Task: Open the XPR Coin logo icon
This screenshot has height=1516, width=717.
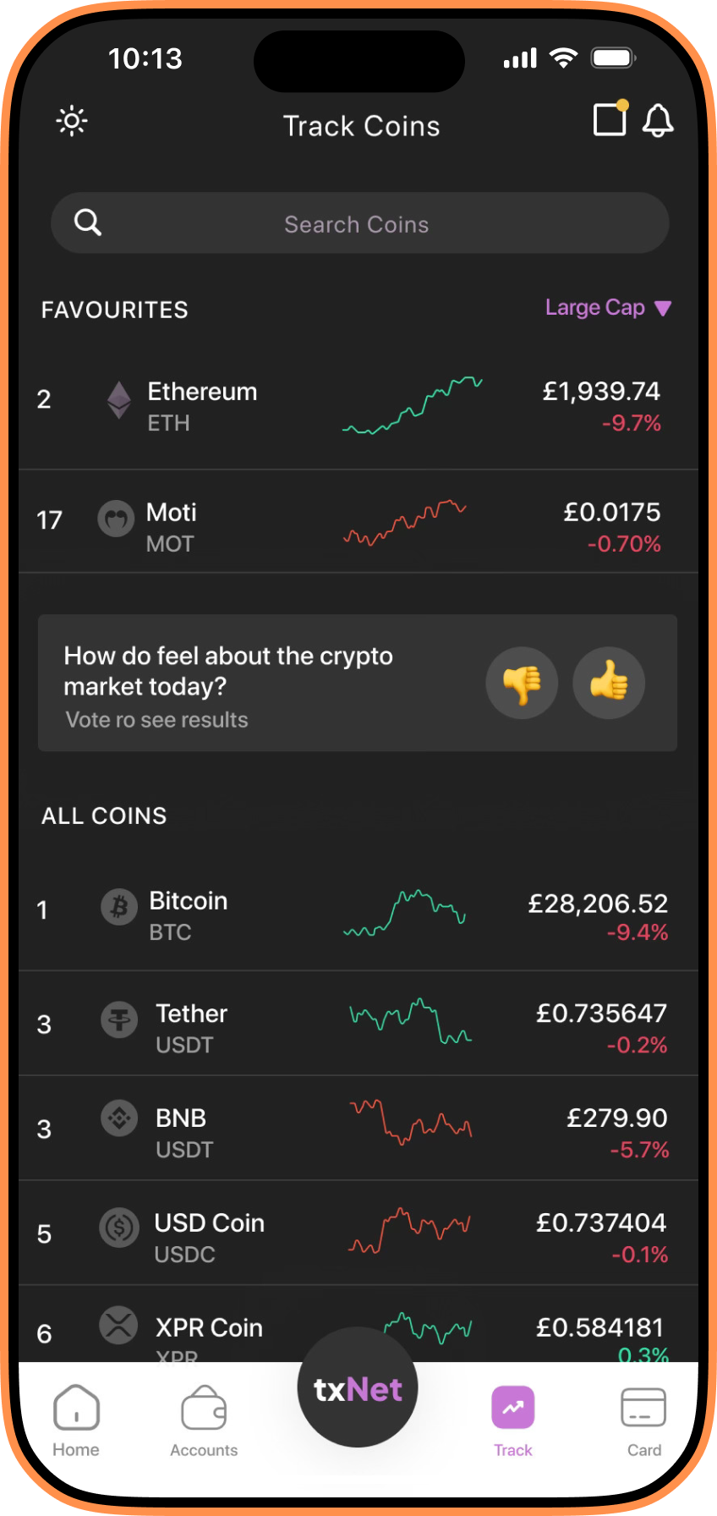Action: click(118, 1325)
